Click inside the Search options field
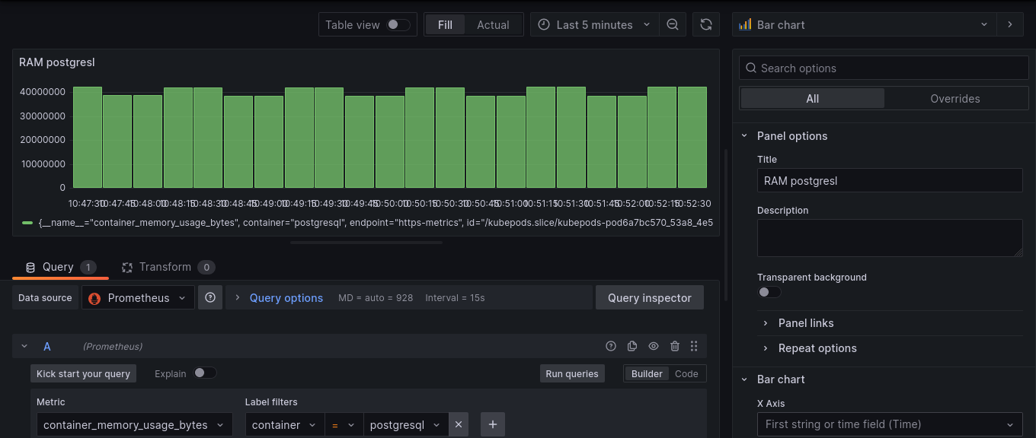 coord(884,68)
